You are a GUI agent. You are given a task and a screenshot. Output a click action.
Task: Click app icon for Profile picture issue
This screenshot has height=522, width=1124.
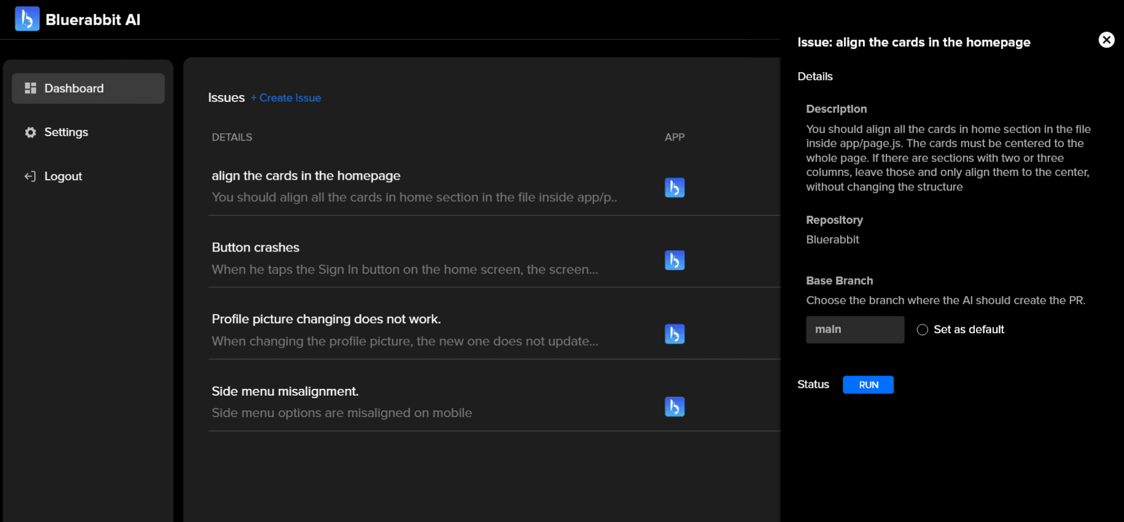pyautogui.click(x=674, y=334)
